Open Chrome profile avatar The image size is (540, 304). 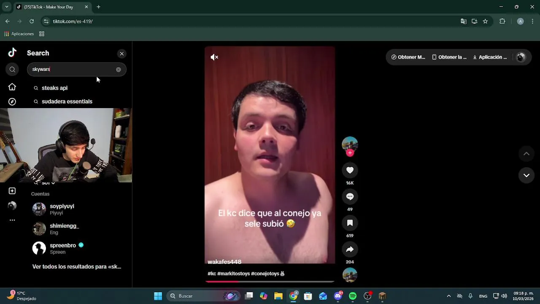click(x=520, y=21)
